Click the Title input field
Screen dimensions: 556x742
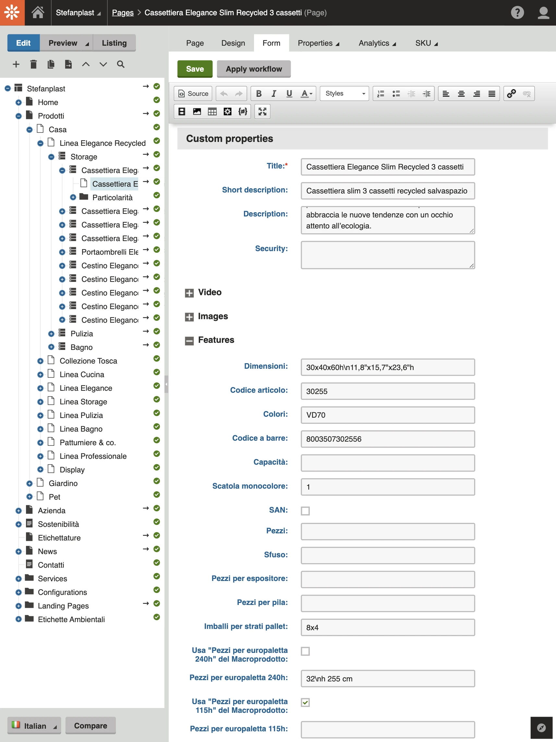click(387, 167)
